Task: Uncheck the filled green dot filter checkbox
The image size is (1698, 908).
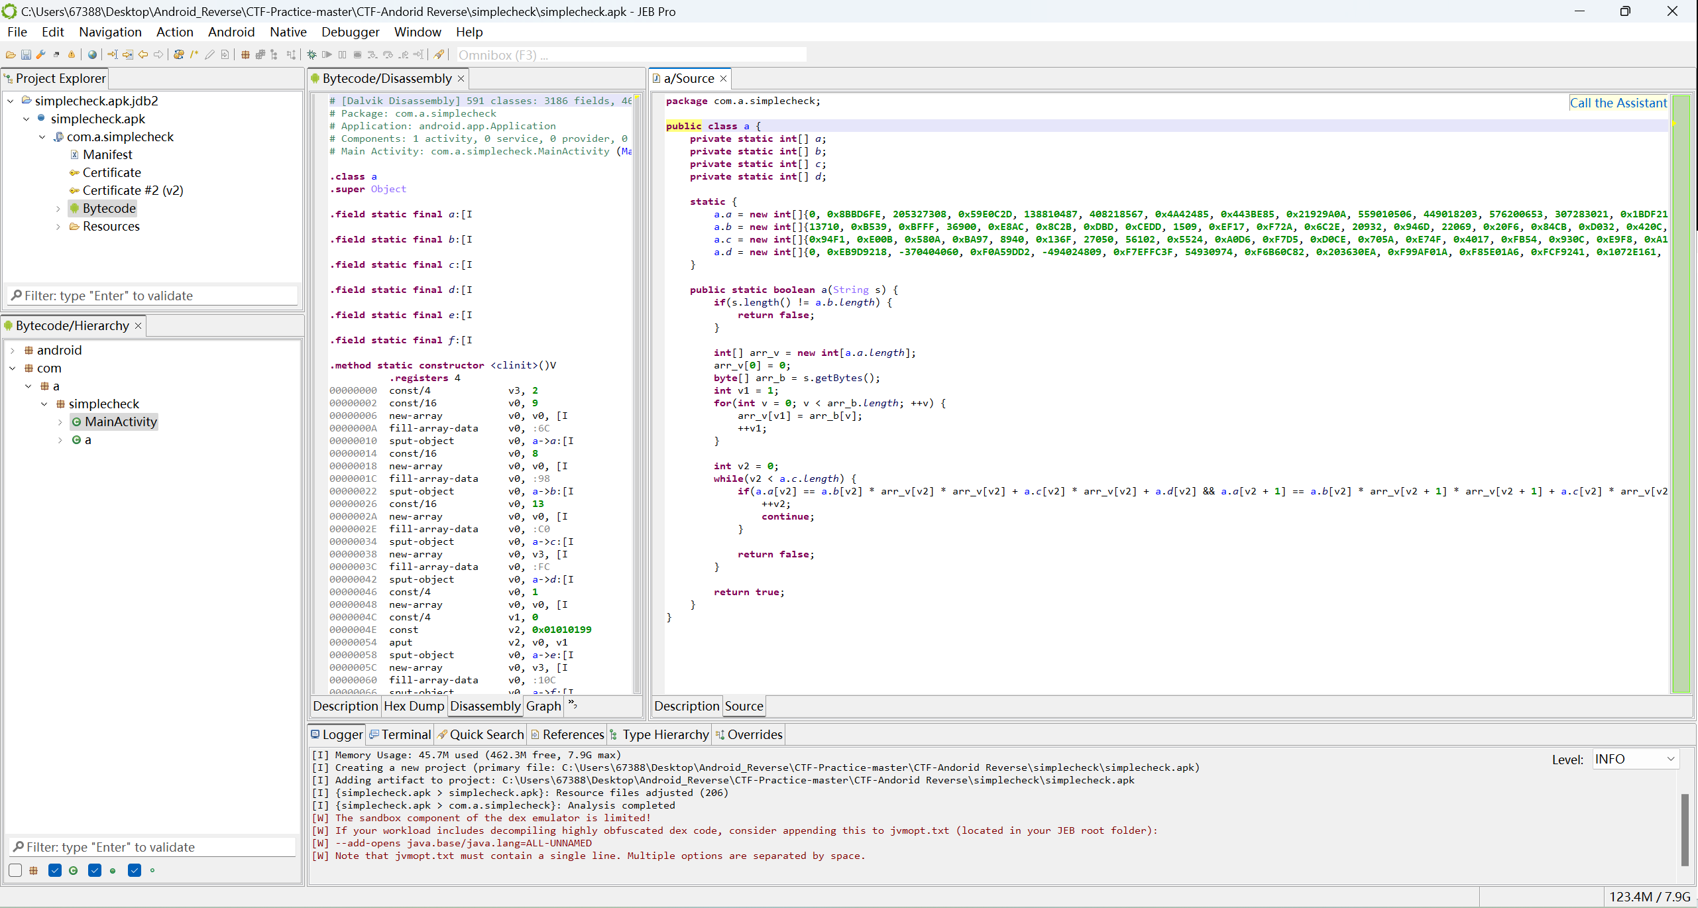Action: (x=95, y=870)
